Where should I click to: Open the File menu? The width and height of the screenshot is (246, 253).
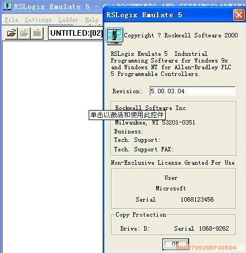[x=11, y=20]
